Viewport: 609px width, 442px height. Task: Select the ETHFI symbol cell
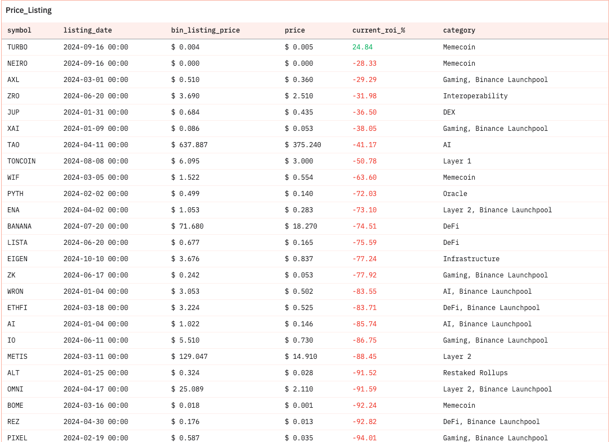17,308
